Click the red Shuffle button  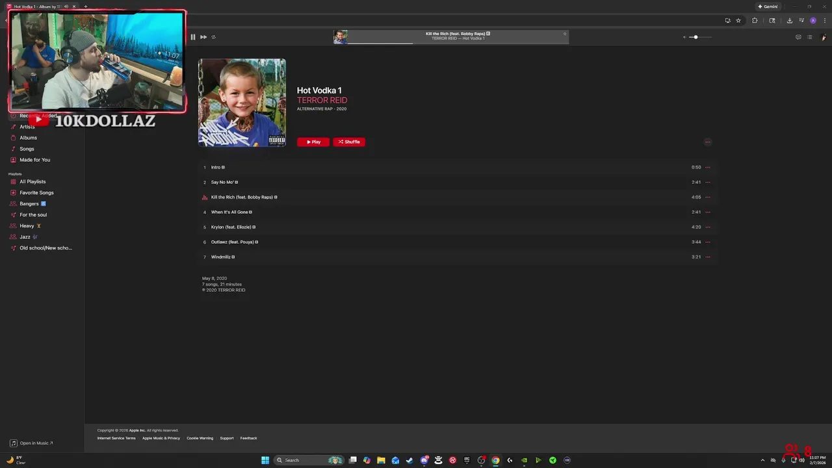349,142
